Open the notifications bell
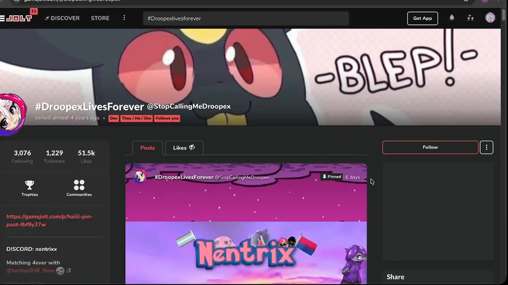This screenshot has height=285, width=508. [452, 18]
